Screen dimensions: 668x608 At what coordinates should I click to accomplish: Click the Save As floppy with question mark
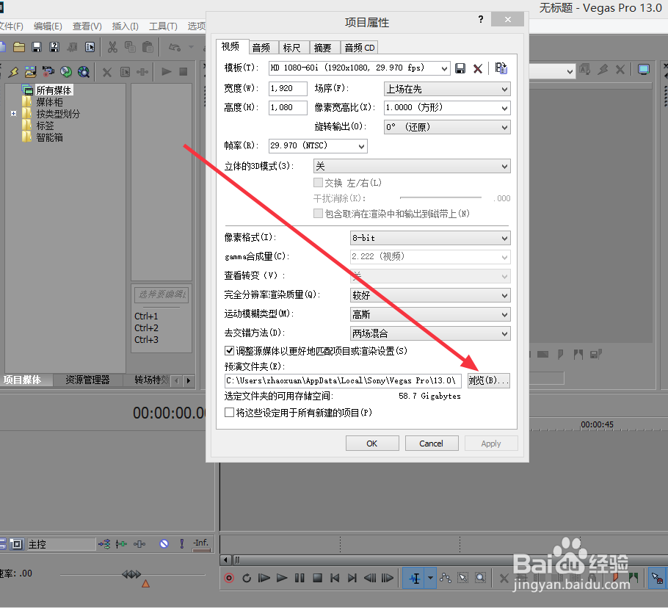(54, 47)
